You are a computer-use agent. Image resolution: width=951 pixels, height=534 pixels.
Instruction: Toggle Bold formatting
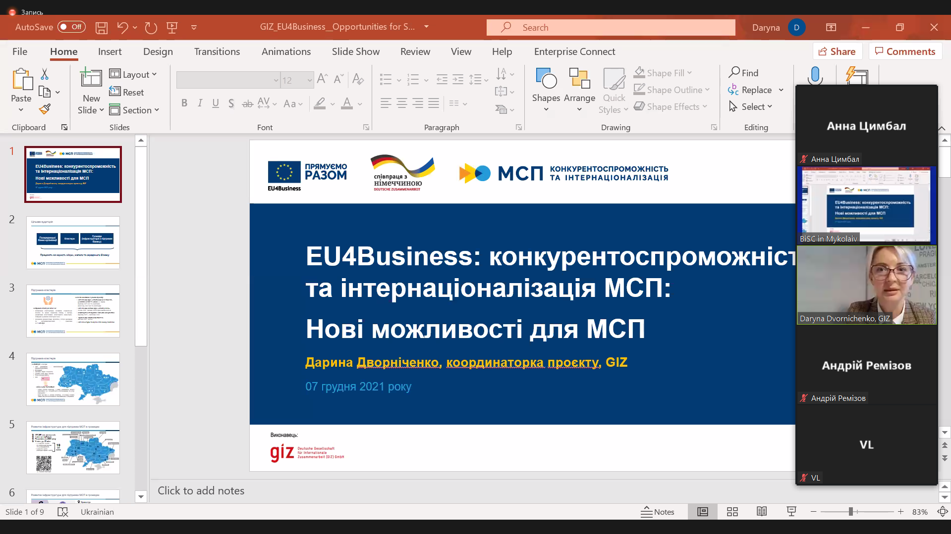[184, 103]
